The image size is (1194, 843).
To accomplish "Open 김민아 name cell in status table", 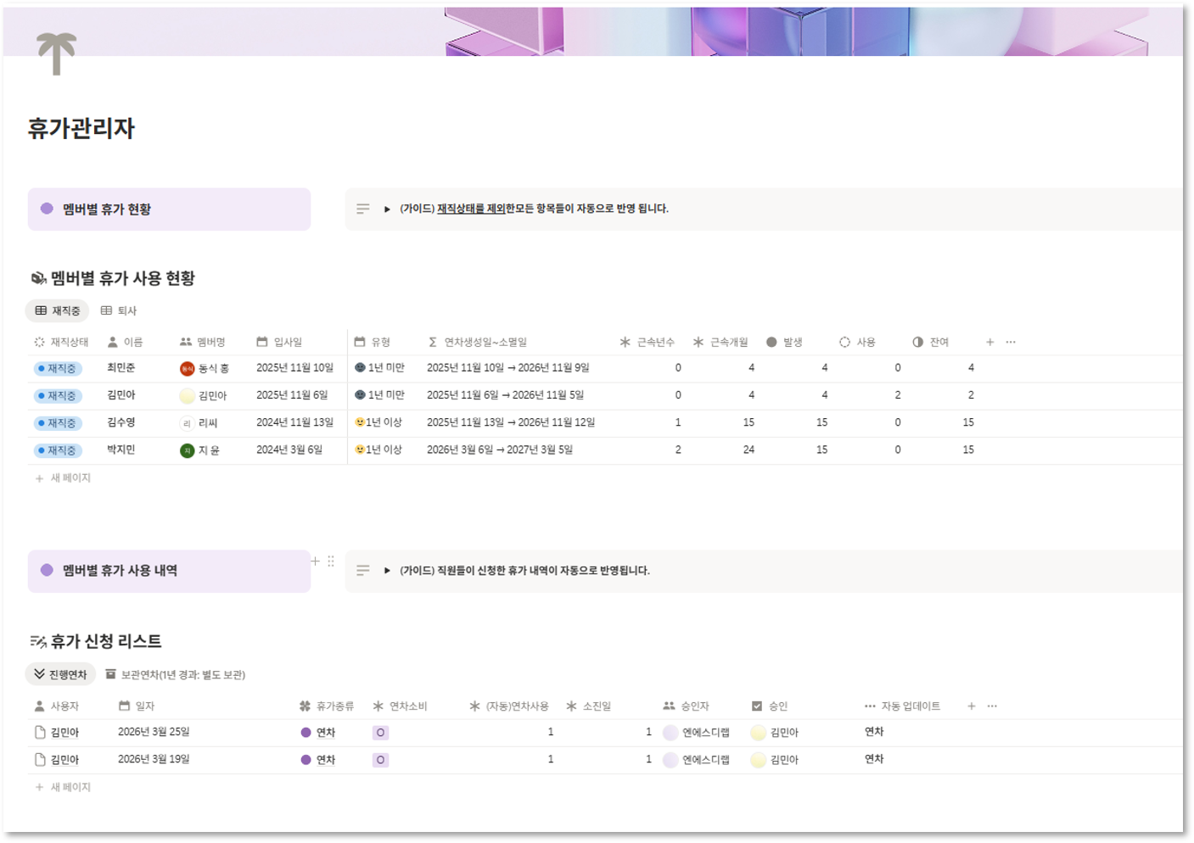I will pos(121,395).
